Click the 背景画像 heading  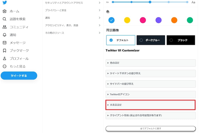coord(112,30)
